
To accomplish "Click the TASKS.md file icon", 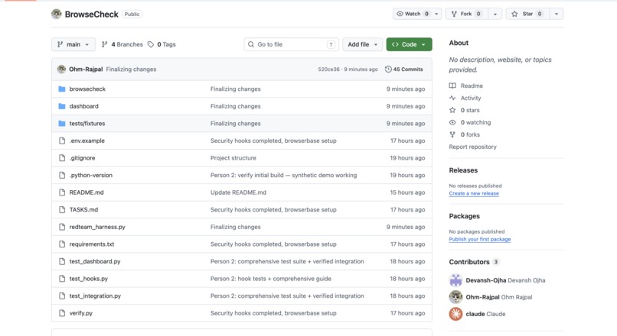I will pos(62,209).
